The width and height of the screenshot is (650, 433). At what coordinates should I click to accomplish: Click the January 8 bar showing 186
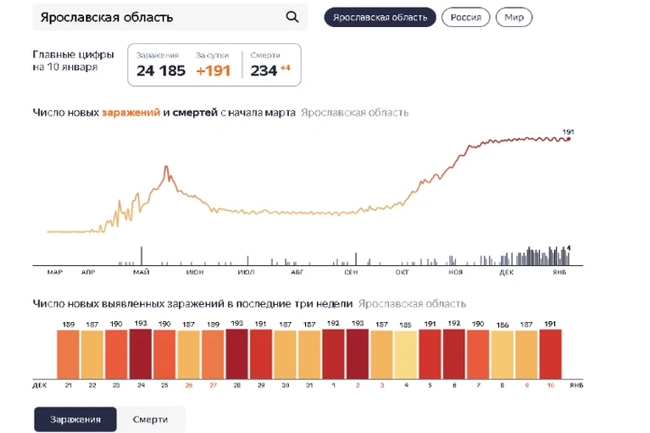coord(502,355)
